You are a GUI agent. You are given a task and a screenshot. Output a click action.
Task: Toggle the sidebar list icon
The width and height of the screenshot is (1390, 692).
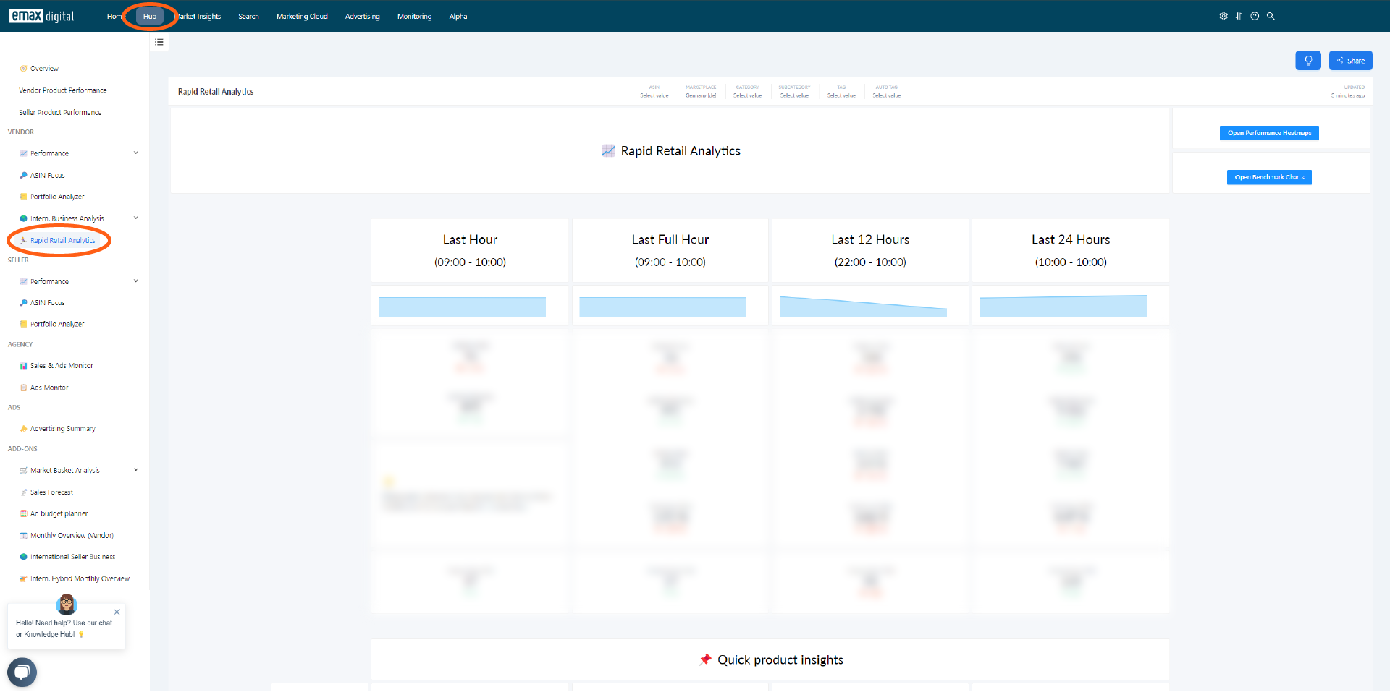(x=159, y=42)
